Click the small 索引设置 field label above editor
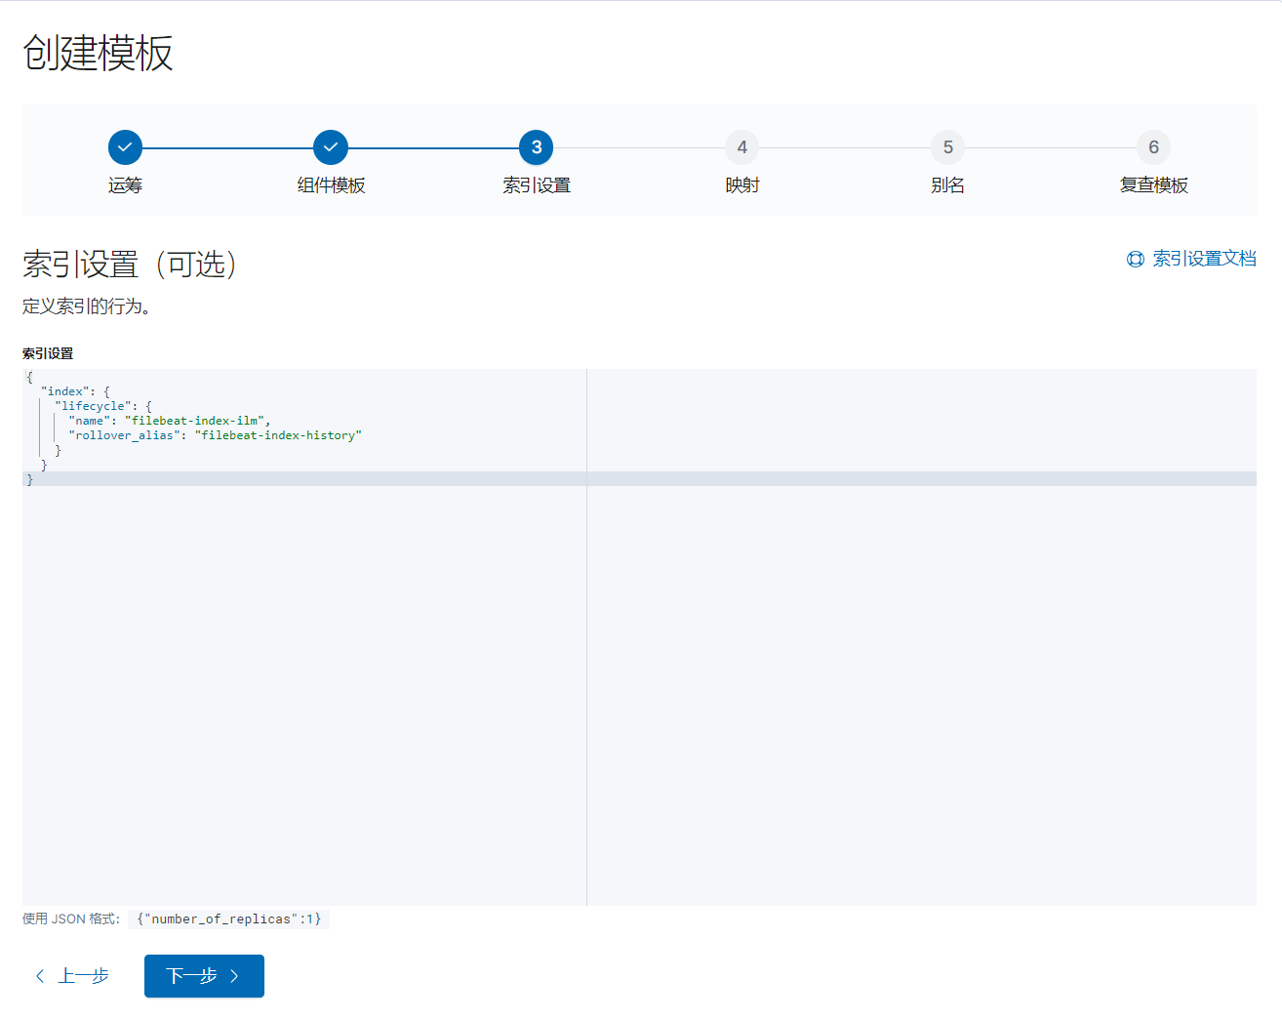The image size is (1282, 1020). click(x=48, y=353)
